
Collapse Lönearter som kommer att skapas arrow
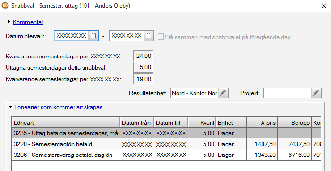(x=10, y=107)
